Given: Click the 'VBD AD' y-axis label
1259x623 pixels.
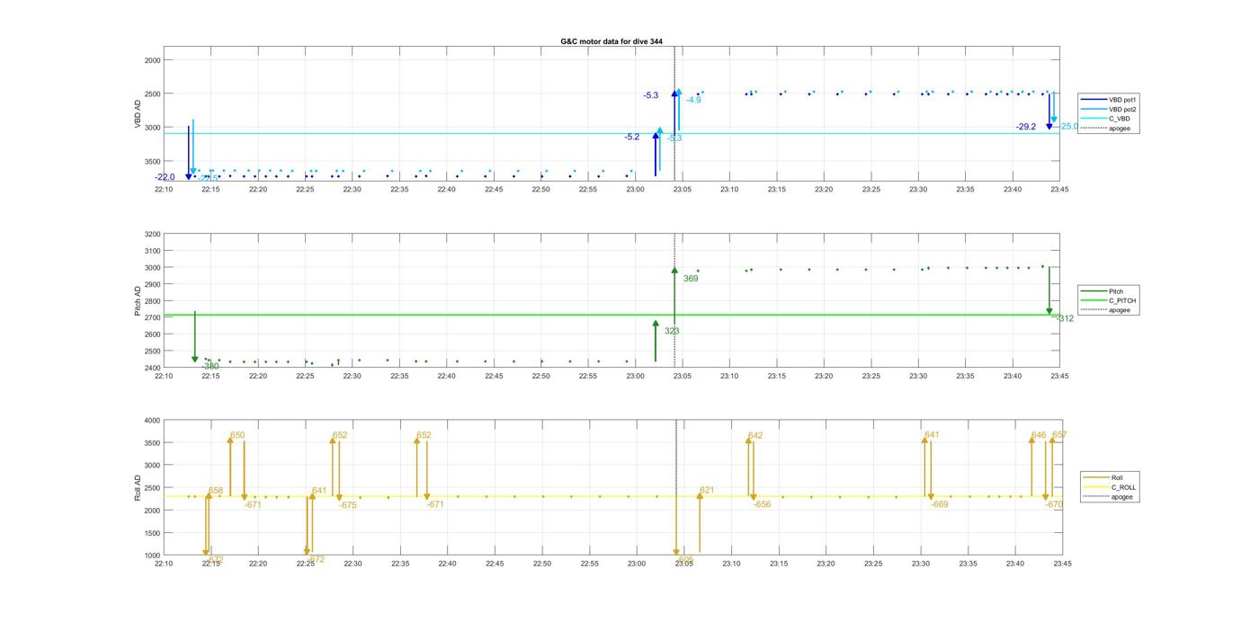Looking at the screenshot, I should pos(138,113).
